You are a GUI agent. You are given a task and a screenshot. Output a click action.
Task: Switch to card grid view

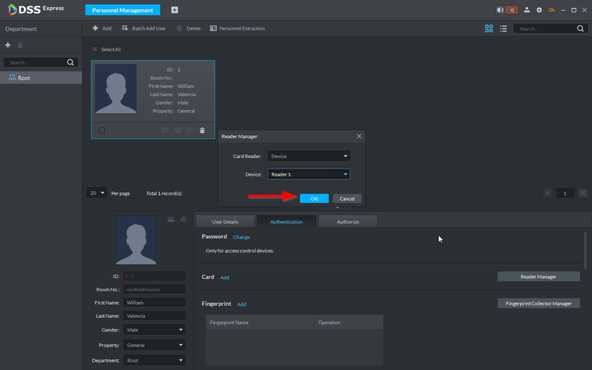click(489, 29)
